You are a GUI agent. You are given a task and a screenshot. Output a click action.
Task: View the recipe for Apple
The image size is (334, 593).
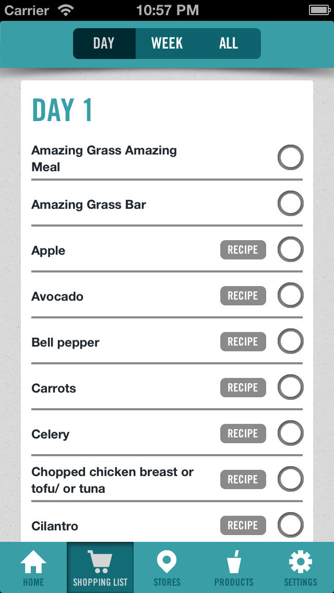tap(243, 250)
